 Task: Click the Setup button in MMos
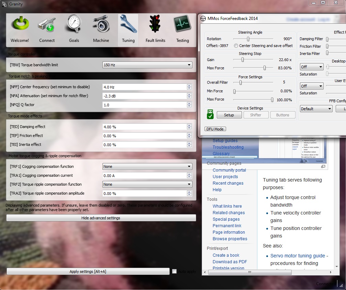[229, 115]
